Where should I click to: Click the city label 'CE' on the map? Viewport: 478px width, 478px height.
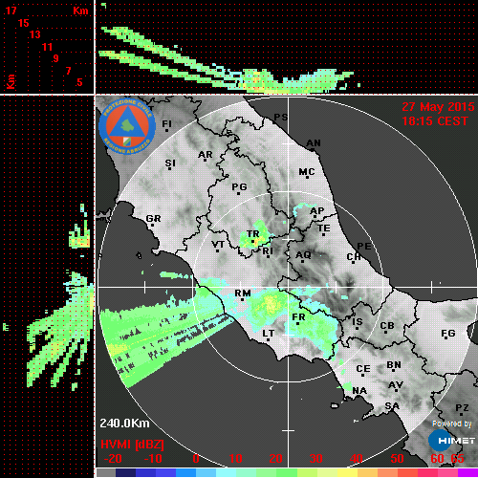(363, 369)
